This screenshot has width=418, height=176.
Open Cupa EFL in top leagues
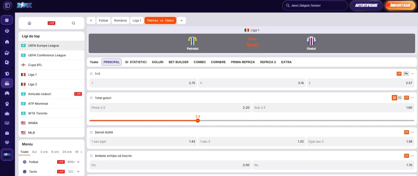tap(51, 65)
